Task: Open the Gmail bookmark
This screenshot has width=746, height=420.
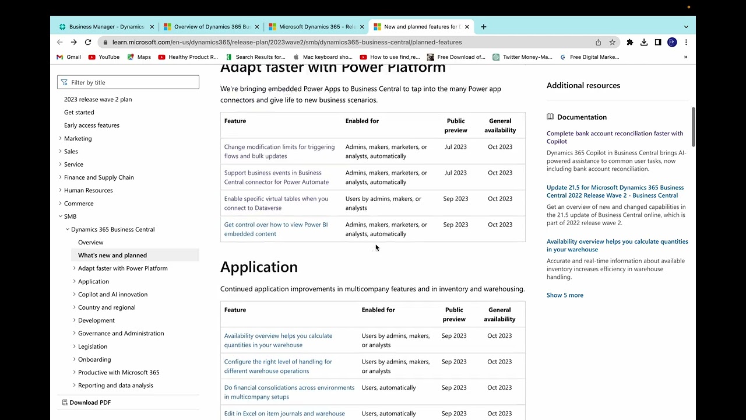Action: point(69,57)
